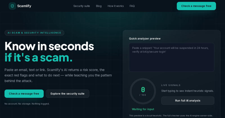Click the Scamlify brand name
This screenshot has width=225, height=118.
(x=24, y=6)
